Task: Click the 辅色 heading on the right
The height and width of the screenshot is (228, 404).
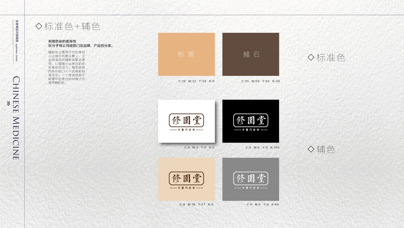Action: pos(326,149)
